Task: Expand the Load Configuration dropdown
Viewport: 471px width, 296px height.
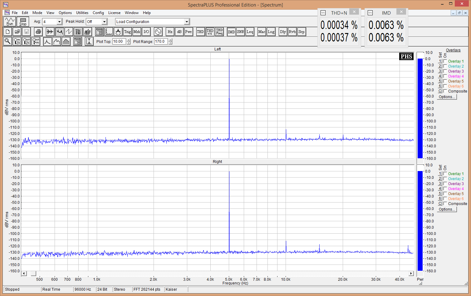Action: (187, 22)
